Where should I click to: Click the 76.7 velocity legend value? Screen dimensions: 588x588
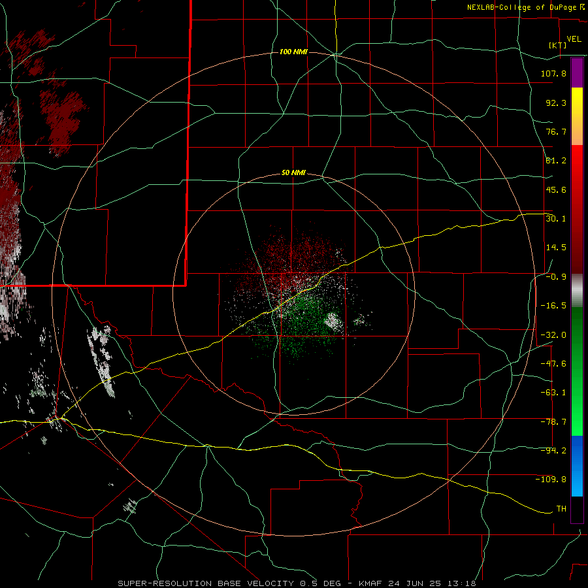[x=556, y=131]
